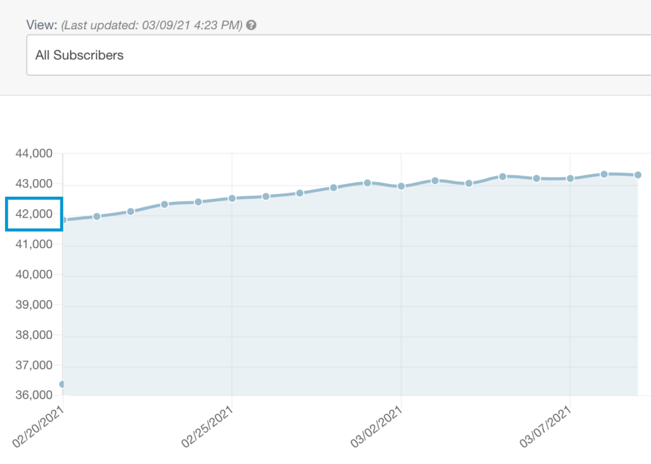651x464 pixels.
Task: Click the 43,000 y-axis label
Action: [34, 183]
